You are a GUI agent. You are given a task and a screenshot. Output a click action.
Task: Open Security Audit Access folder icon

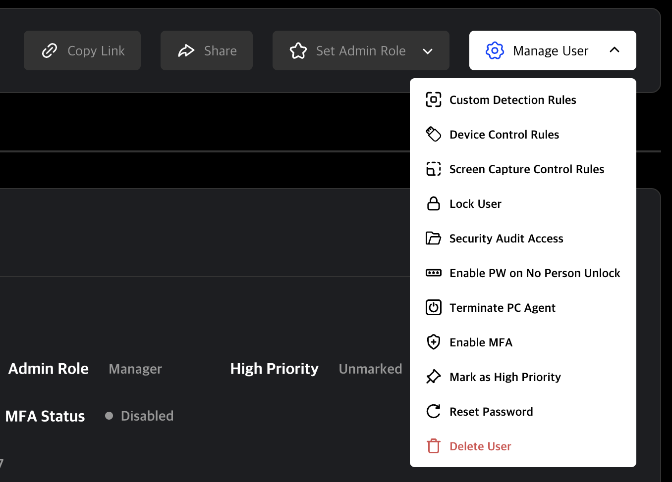coord(434,238)
